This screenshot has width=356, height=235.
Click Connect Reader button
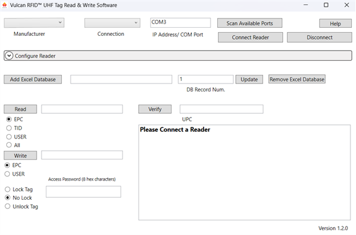click(x=250, y=38)
